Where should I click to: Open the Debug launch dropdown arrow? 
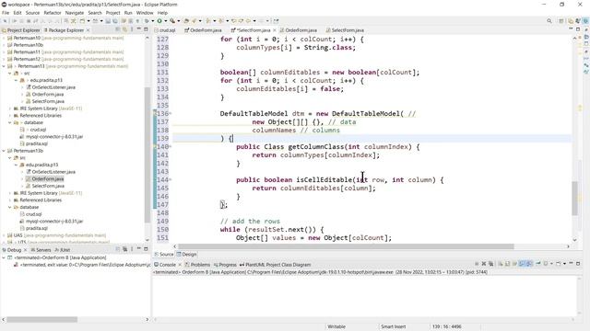[152, 21]
